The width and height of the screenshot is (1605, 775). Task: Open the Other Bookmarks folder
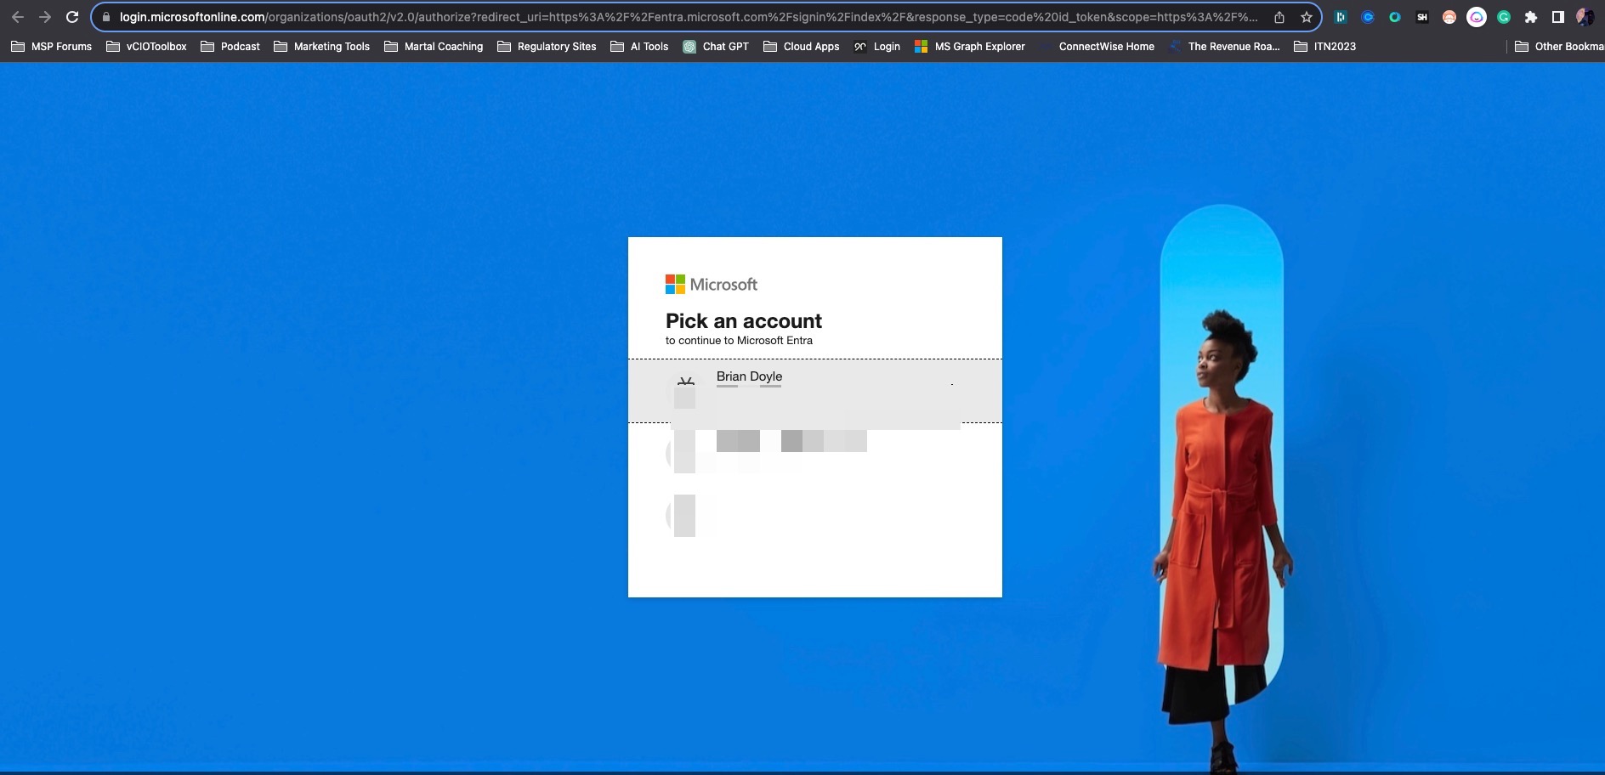click(1559, 47)
